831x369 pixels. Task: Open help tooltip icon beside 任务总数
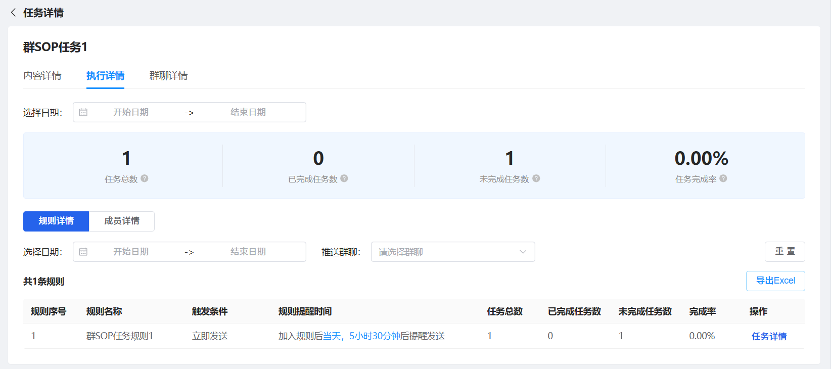tap(145, 178)
